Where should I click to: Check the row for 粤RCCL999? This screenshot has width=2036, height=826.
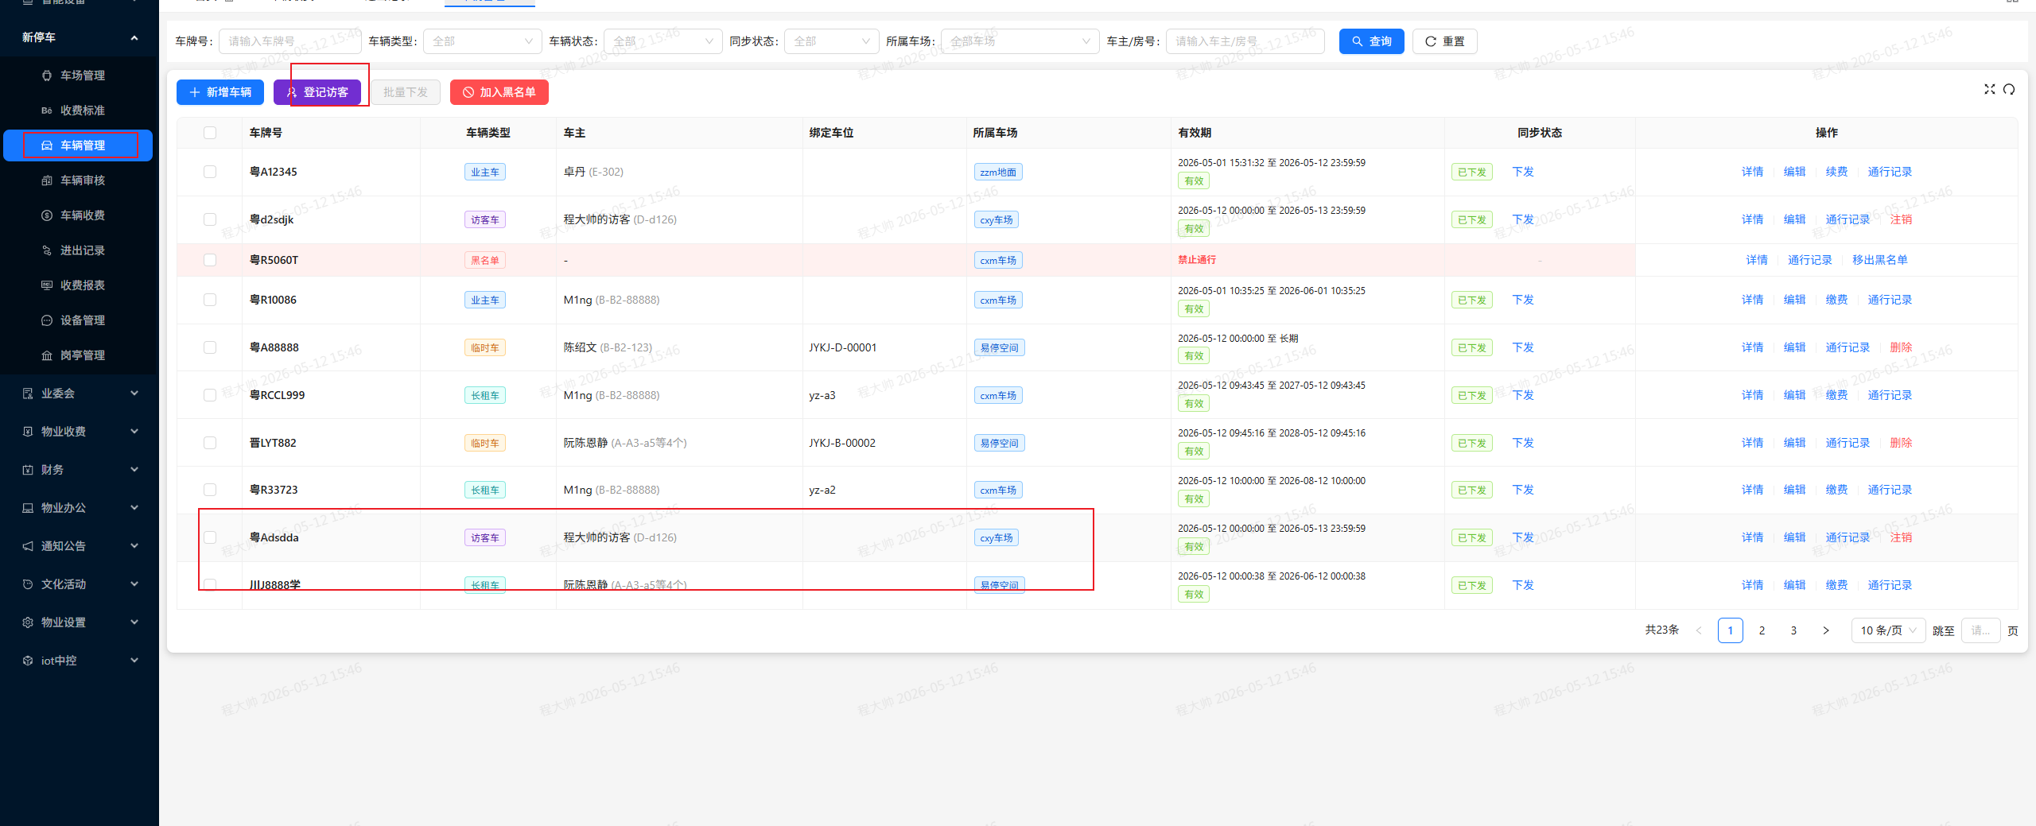click(210, 395)
